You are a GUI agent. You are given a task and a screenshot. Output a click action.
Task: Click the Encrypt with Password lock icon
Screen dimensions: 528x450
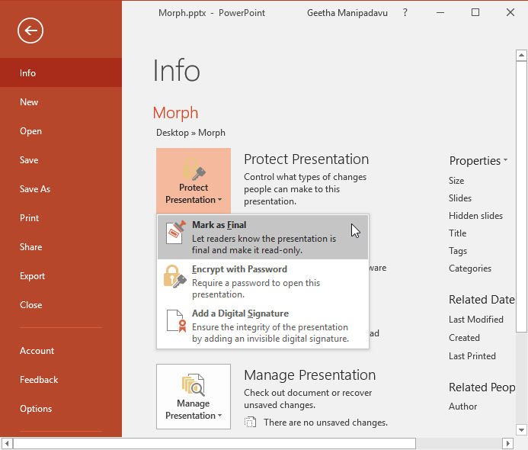click(x=174, y=276)
